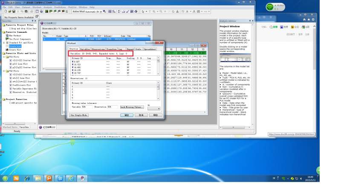Click the observations list vertical scrollbar
The height and width of the screenshot is (191, 341).
coord(158,91)
